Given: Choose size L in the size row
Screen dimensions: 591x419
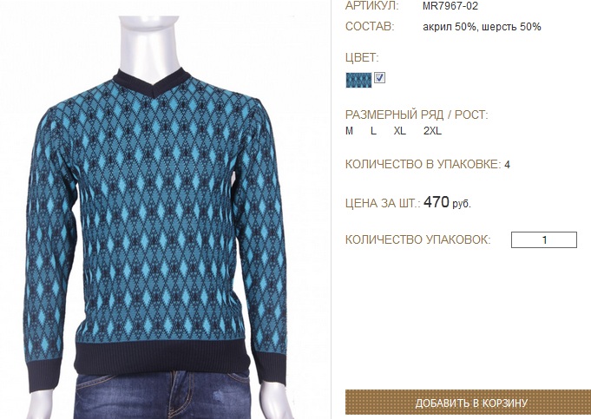Looking at the screenshot, I should pos(373,131).
